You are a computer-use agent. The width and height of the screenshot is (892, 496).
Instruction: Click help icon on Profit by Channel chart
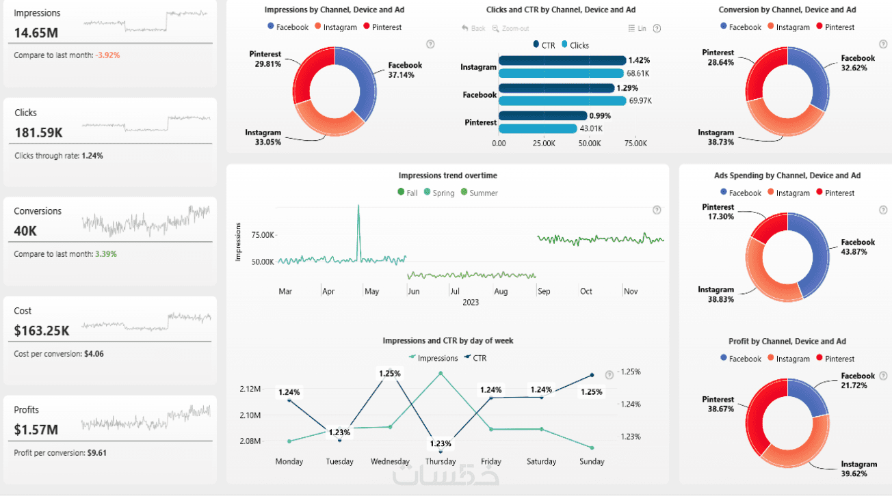pos(883,375)
